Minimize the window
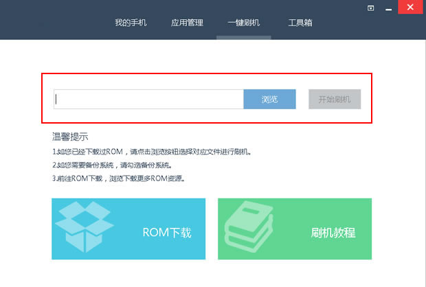The height and width of the screenshot is (287, 426). 388,9
